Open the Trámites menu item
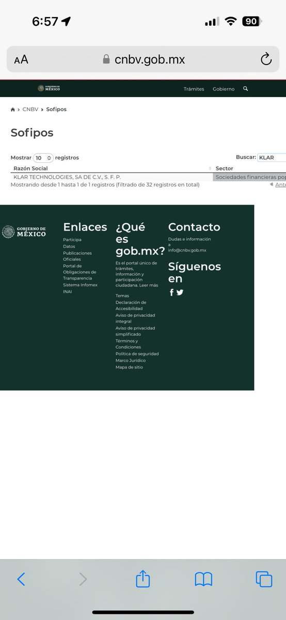 (x=194, y=89)
